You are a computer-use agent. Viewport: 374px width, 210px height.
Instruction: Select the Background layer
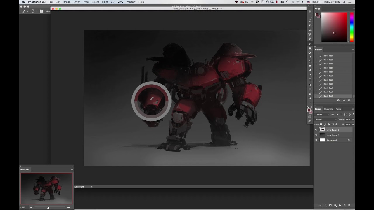(333, 140)
